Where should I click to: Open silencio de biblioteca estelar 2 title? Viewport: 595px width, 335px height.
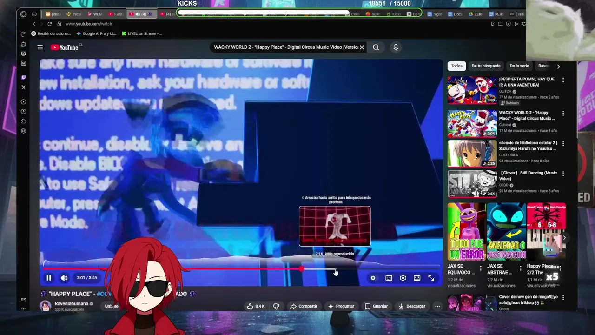click(528, 146)
